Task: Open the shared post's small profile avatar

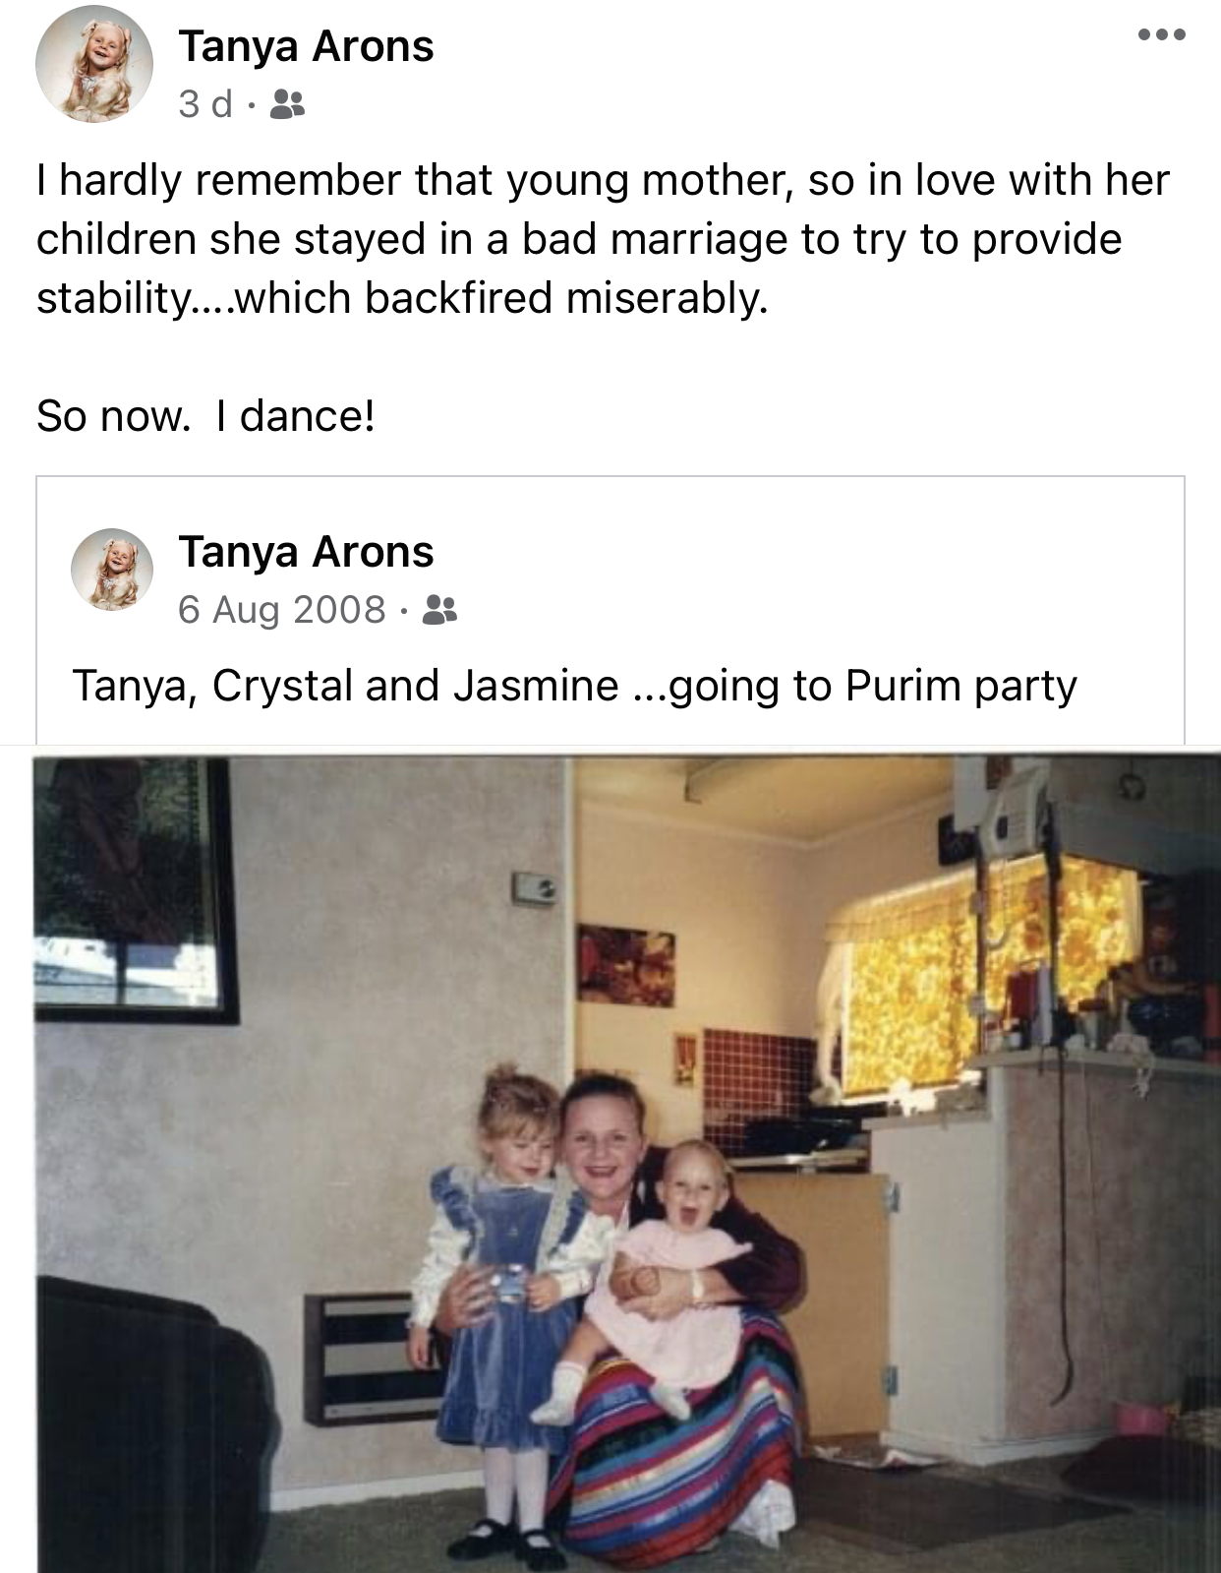Action: click(112, 570)
